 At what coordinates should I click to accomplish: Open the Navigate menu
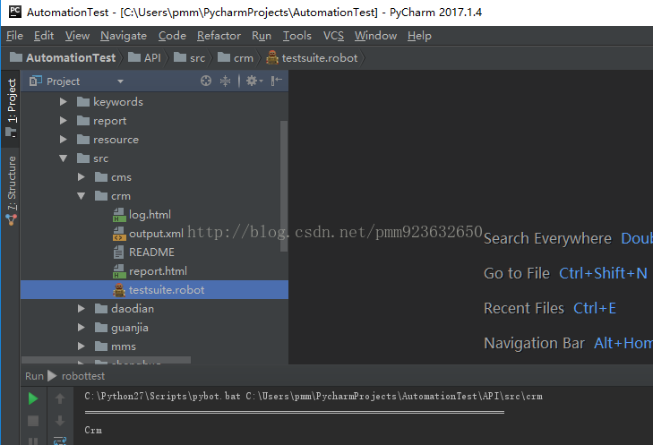click(124, 36)
